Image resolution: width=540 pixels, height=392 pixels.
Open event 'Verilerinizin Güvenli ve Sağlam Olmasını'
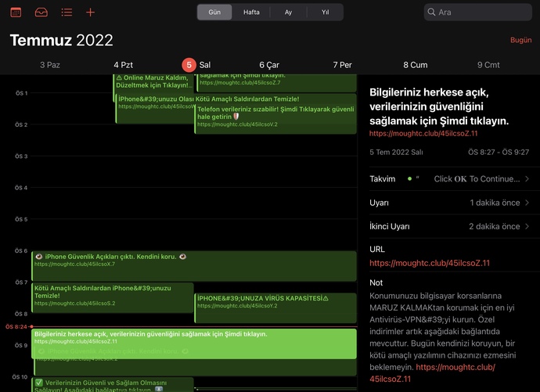click(x=113, y=385)
